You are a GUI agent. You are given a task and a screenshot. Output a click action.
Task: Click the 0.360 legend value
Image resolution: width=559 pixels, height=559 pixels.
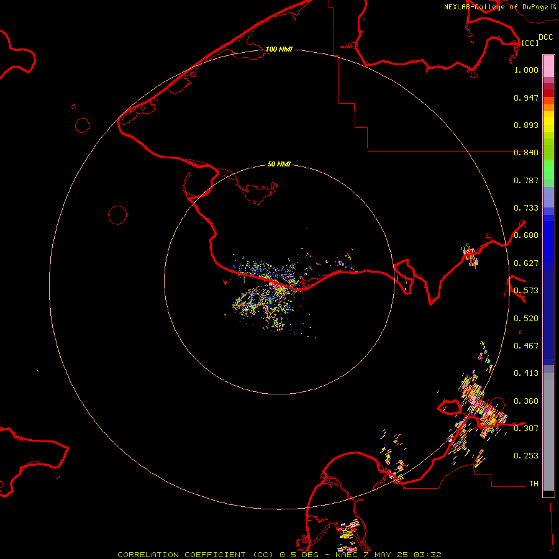tap(526, 401)
